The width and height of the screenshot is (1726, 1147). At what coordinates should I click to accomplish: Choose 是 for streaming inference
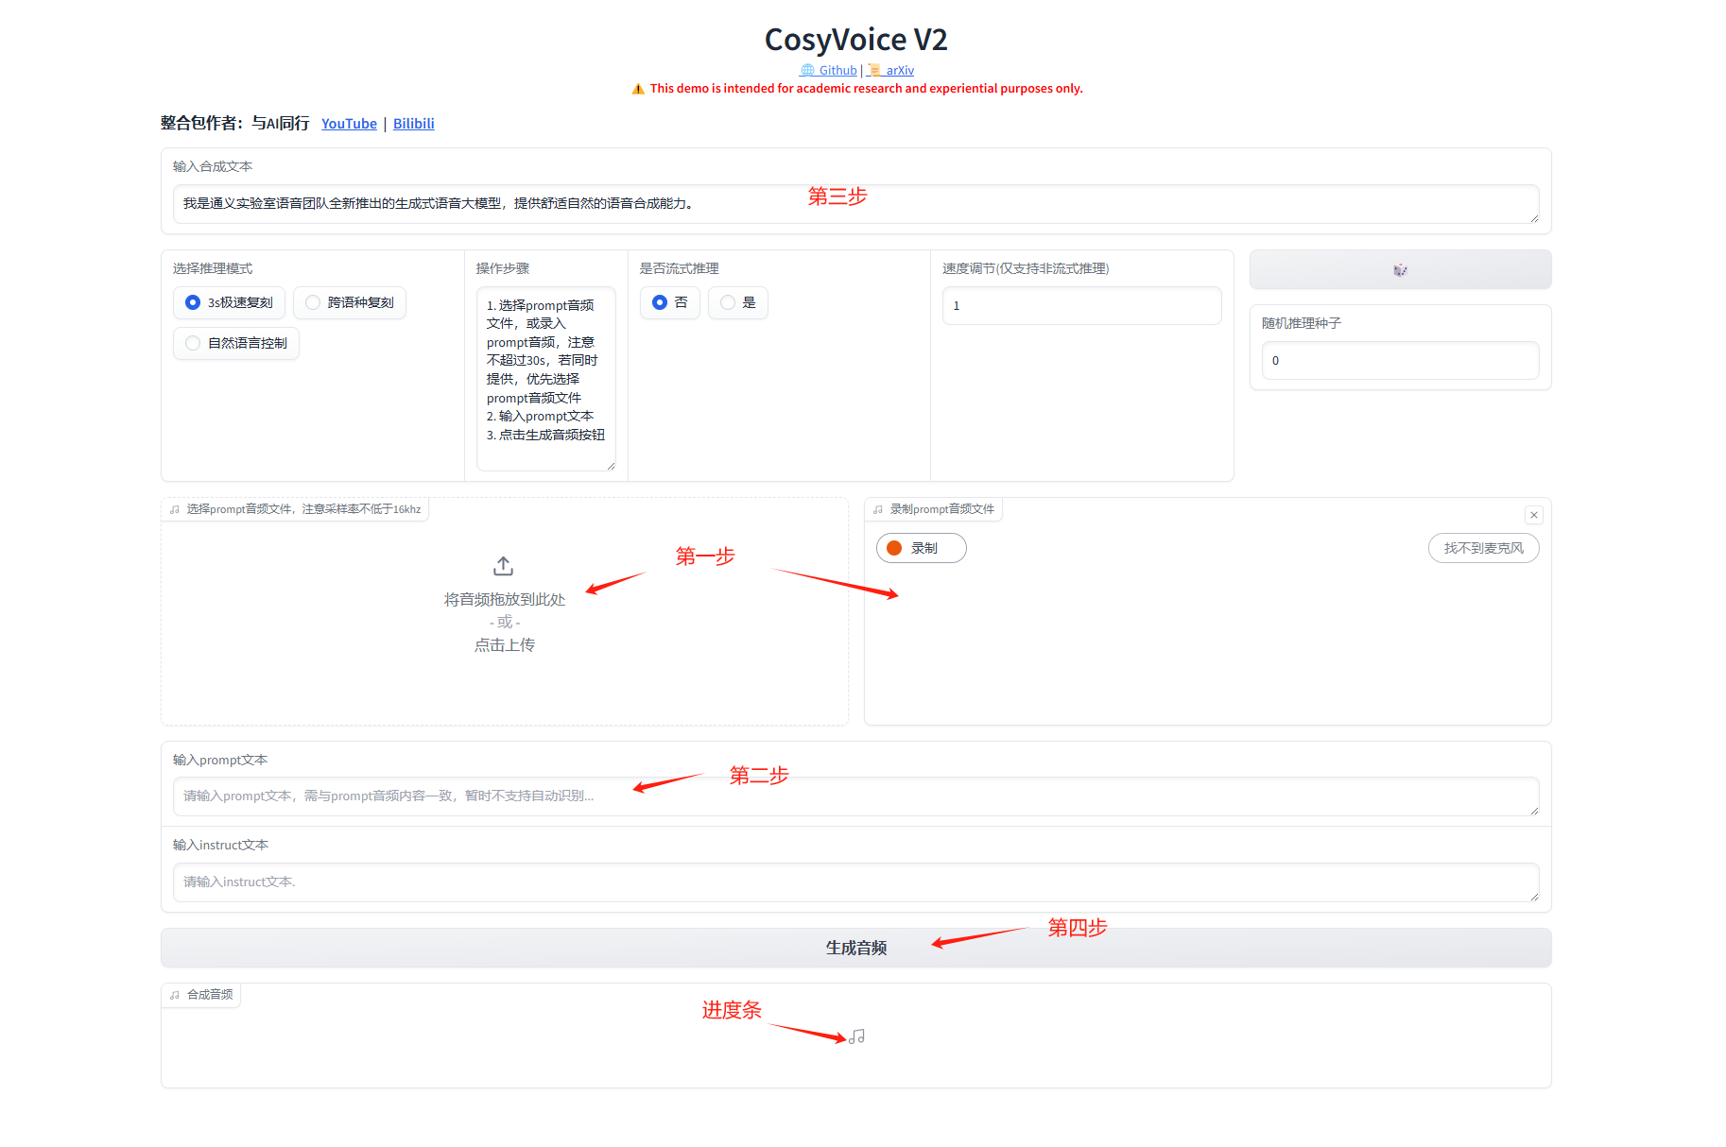click(x=738, y=302)
